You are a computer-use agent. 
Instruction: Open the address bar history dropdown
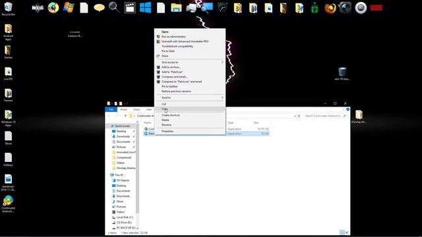[295, 116]
